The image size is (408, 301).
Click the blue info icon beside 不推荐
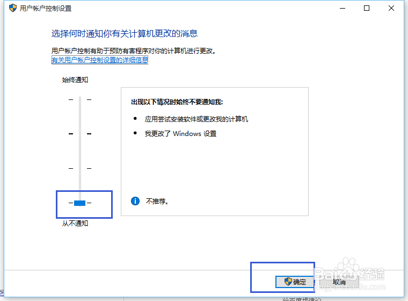135,201
